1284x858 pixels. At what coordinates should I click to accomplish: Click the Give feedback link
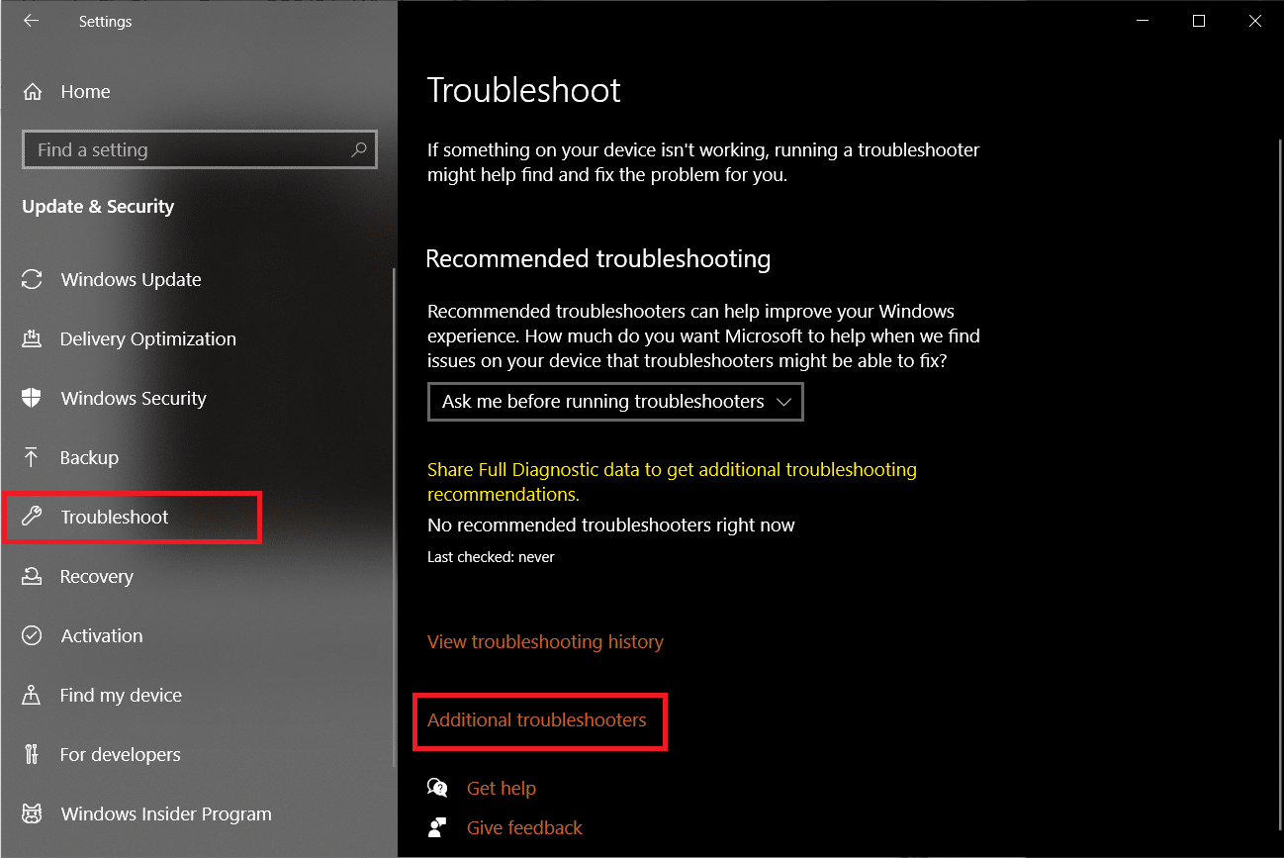point(524,828)
